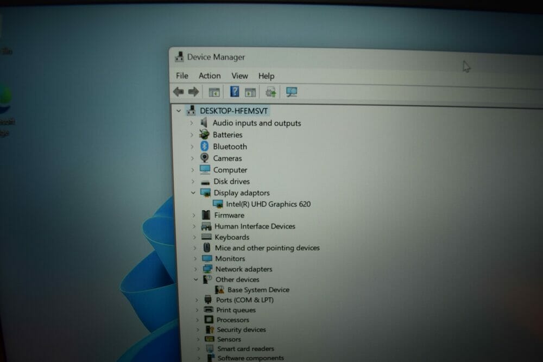Select the Print queues row

236,310
